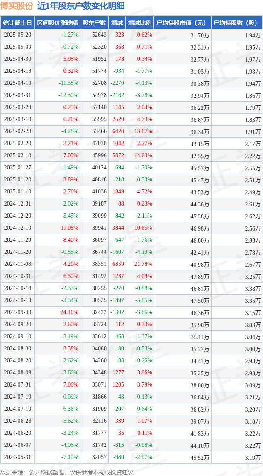Click the 数据来源 disclaimer footer text
The width and height of the screenshot is (263, 476).
point(67,472)
